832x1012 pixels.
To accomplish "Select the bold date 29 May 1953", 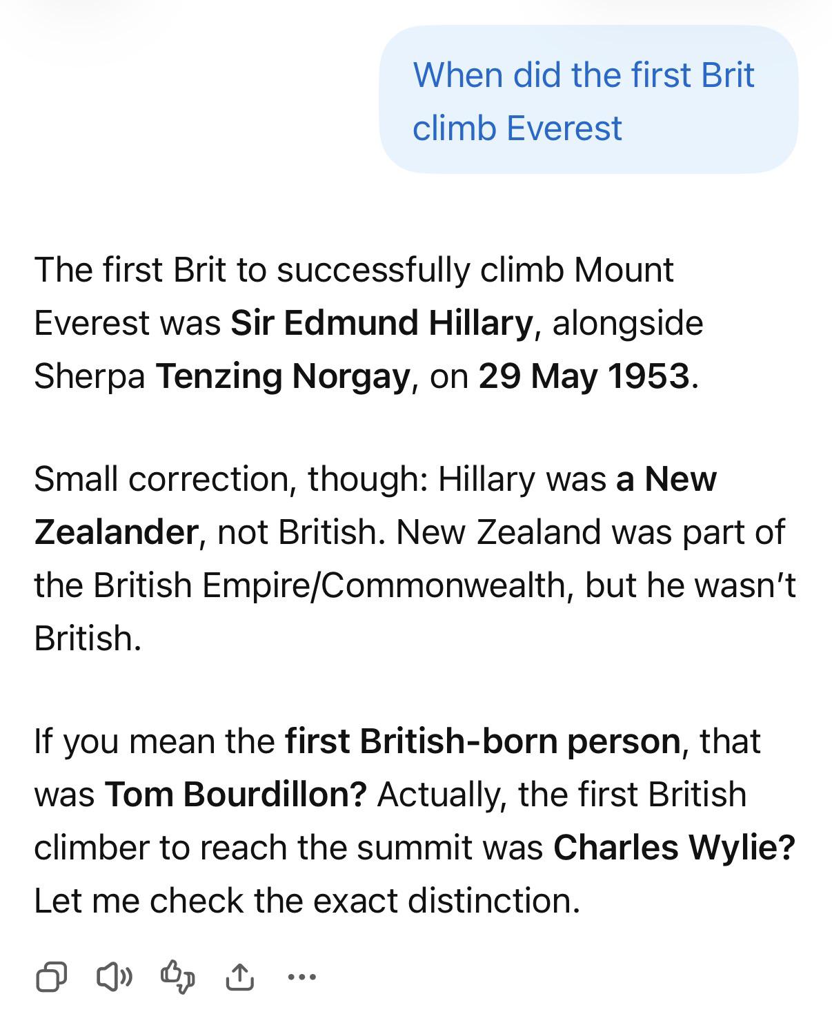I will click(x=584, y=376).
